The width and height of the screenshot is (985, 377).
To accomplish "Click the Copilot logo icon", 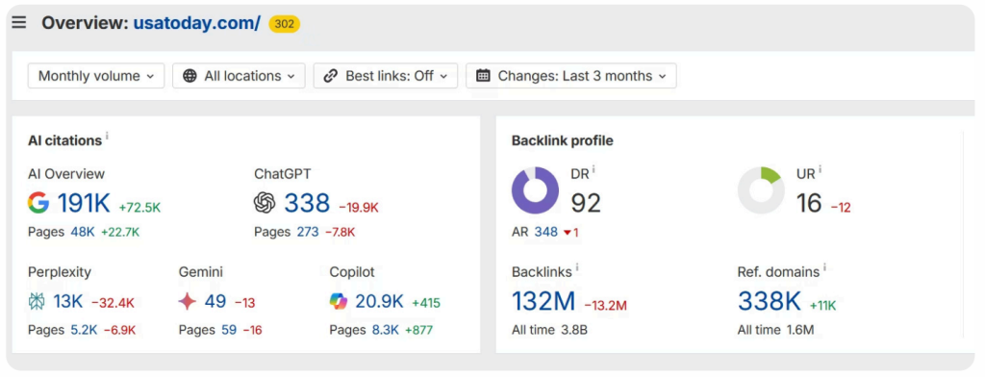I will (338, 302).
